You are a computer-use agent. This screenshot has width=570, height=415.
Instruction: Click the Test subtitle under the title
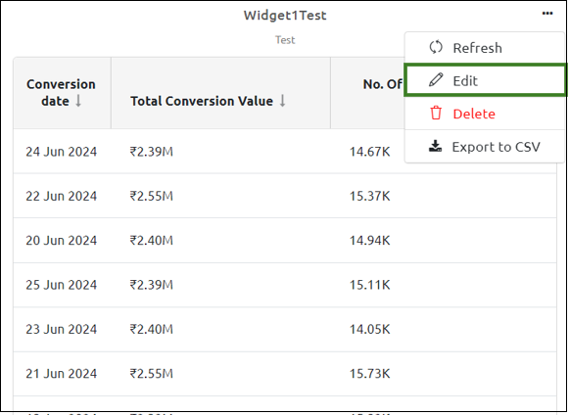(x=285, y=40)
